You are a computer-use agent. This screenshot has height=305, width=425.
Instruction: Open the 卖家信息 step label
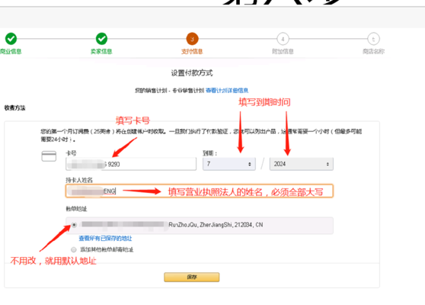[x=101, y=51]
